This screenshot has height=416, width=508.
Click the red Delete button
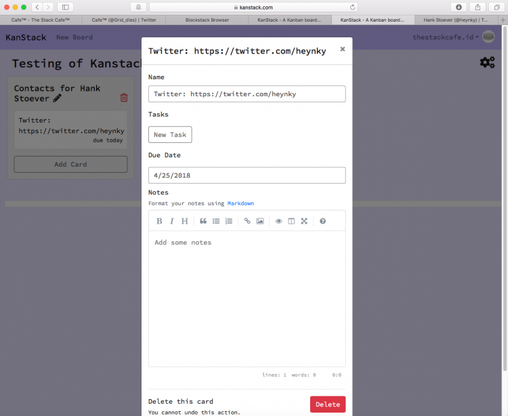(328, 404)
